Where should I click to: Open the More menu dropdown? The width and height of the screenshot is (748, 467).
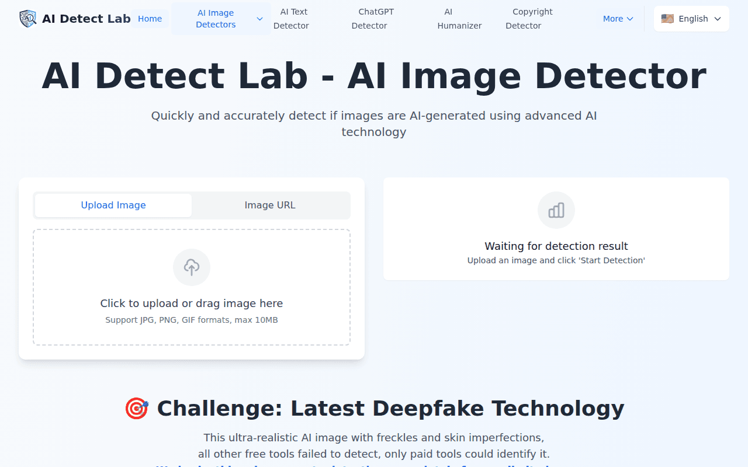tap(618, 19)
